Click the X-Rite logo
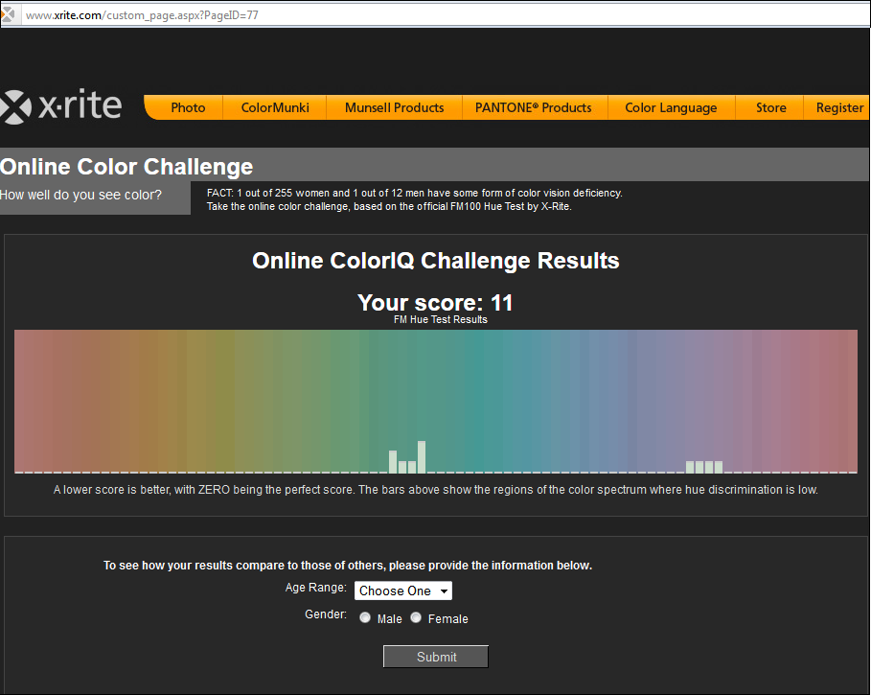Screen dimensions: 871x695 tap(61, 105)
